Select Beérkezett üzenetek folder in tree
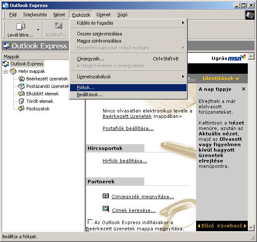 pos(47,79)
